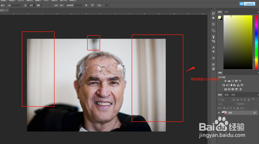Open the 样本 所有图层 sample dropdown
This screenshot has height=144, width=259.
(x=74, y=5)
